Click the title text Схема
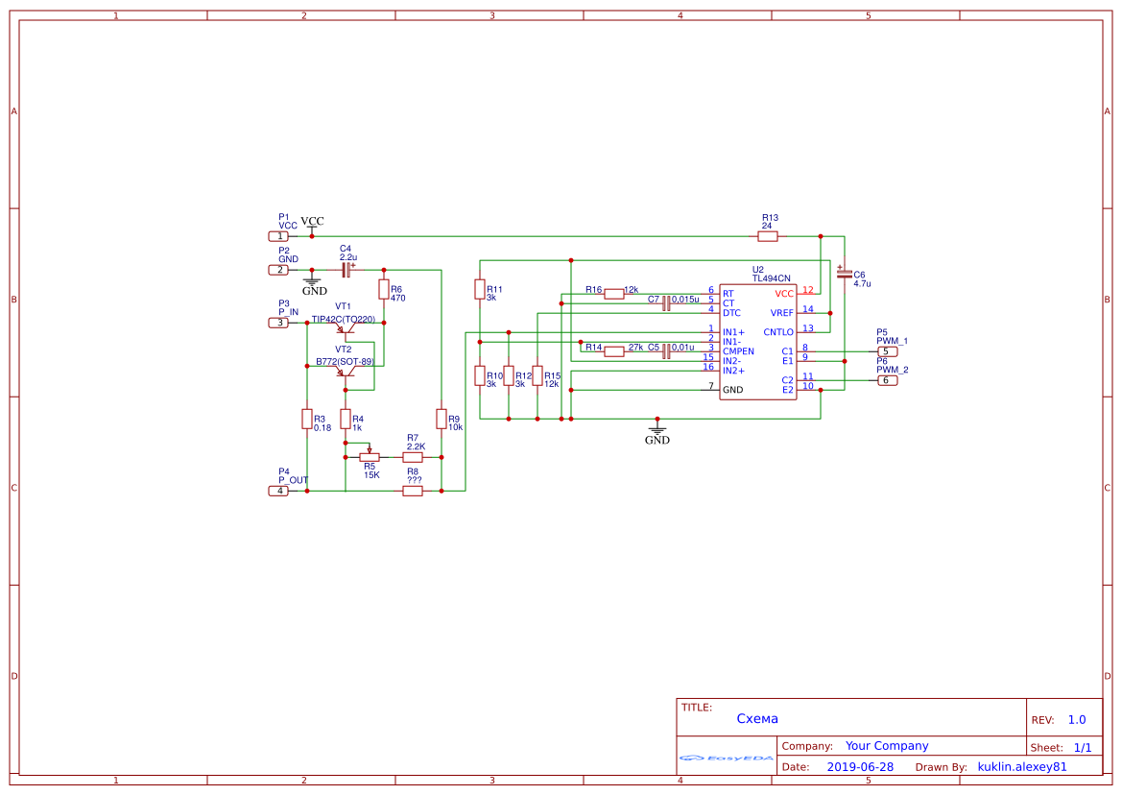Viewport: 1122px width, 795px height. (757, 718)
